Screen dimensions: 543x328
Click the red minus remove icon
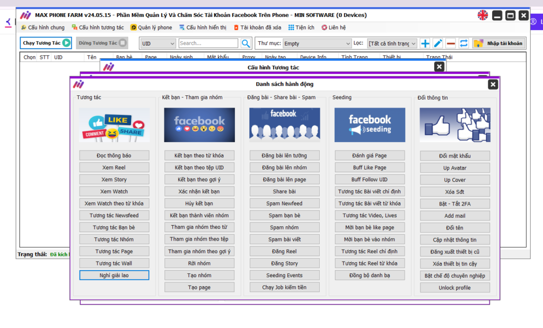pyautogui.click(x=451, y=43)
